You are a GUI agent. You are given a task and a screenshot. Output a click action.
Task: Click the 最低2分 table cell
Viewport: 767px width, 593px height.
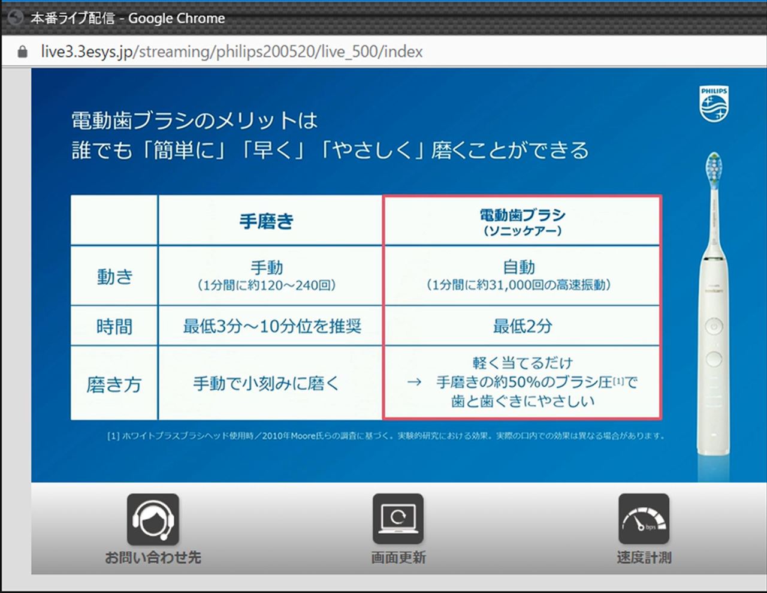coord(522,327)
